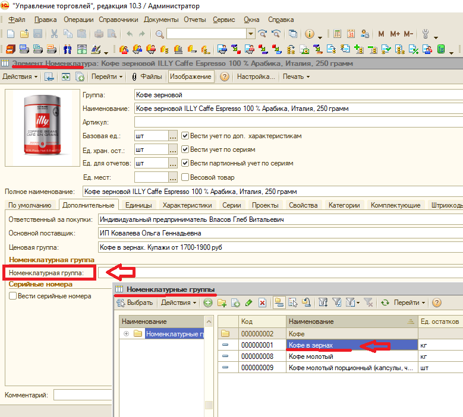The height and width of the screenshot is (417, 463).
Task: Switch to the 'По умолчанию' tab
Action: click(x=30, y=205)
